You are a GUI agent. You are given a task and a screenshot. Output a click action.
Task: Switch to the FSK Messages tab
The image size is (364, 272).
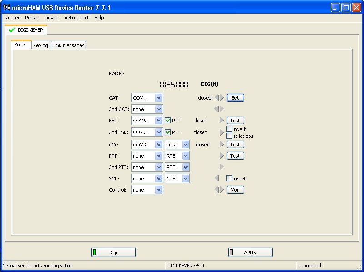pos(69,45)
